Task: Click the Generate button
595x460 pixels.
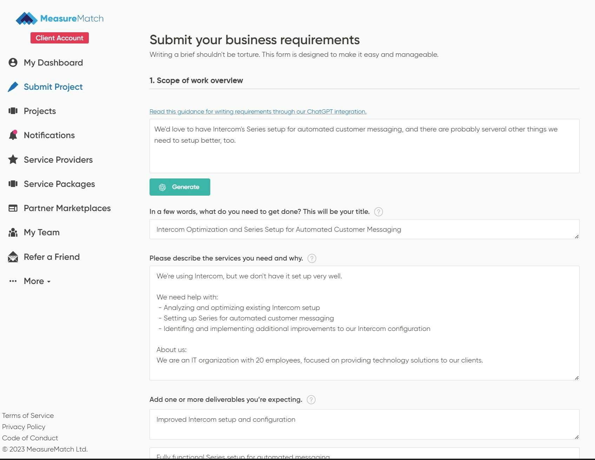Action: 180,187
